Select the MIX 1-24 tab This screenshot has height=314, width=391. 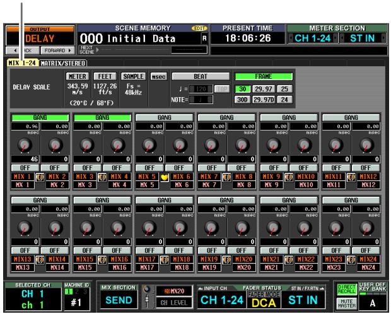click(x=23, y=63)
